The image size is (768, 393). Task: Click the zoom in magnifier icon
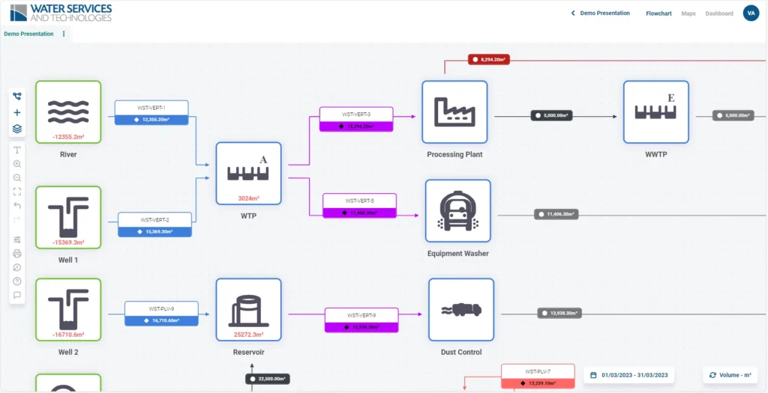[x=17, y=164]
